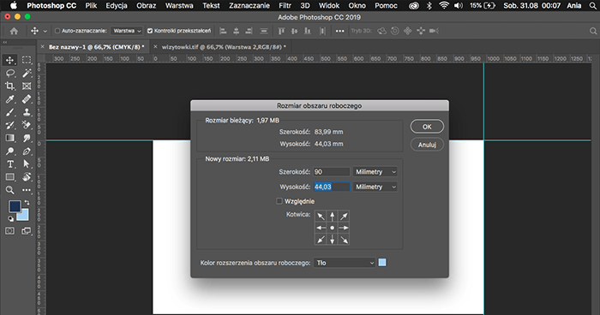Image resolution: width=600 pixels, height=315 pixels.
Task: Click the background light blue color swatch
Action: [24, 216]
